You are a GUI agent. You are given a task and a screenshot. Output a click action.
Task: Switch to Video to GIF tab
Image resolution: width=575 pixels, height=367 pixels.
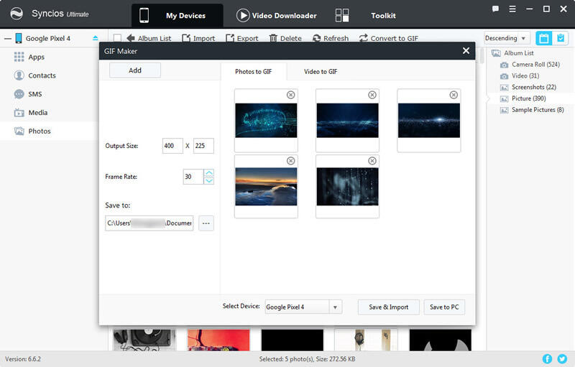pos(321,72)
